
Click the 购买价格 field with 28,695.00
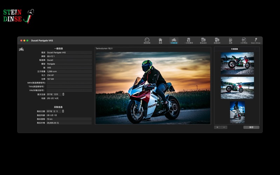point(69,123)
